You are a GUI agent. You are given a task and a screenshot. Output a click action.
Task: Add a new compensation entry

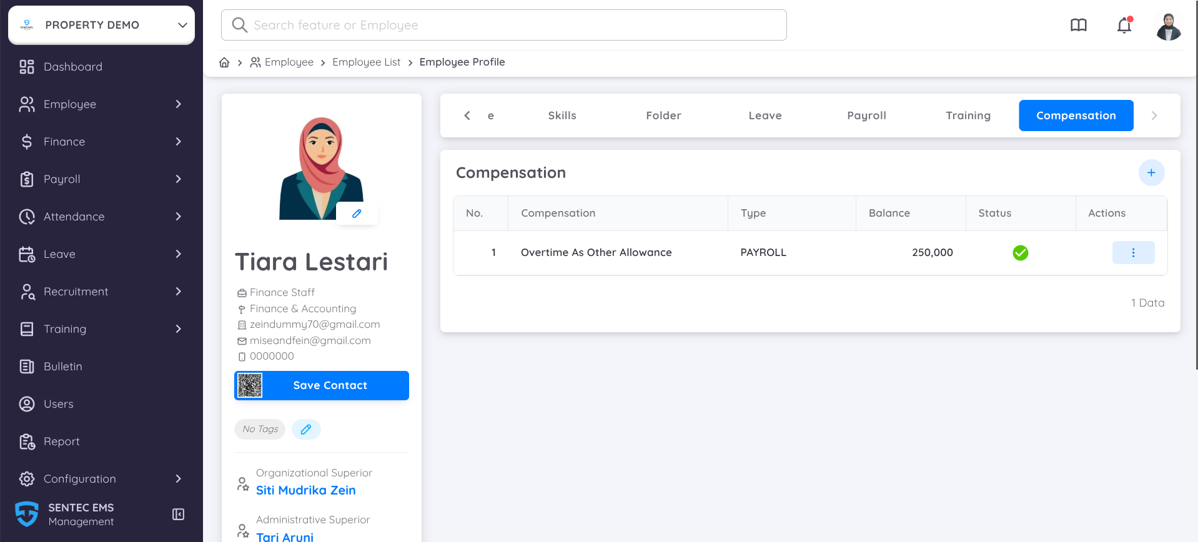click(x=1151, y=173)
